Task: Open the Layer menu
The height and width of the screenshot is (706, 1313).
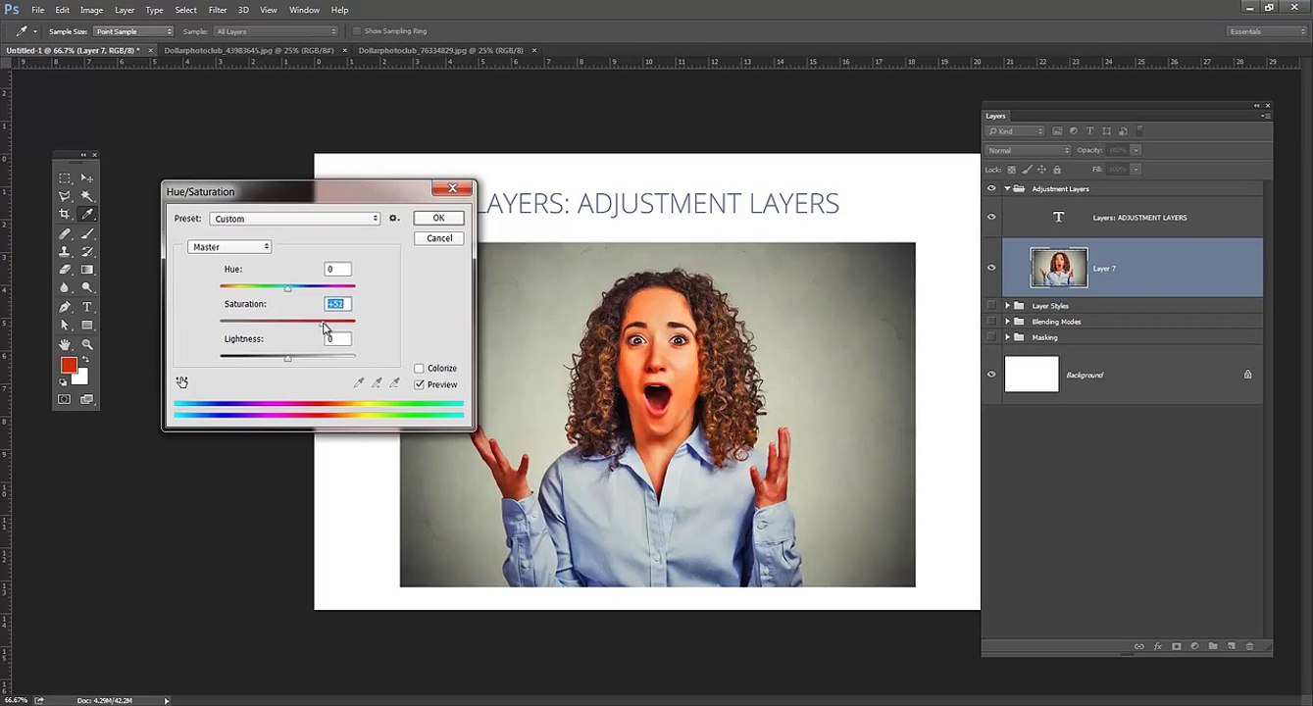Action: click(125, 10)
